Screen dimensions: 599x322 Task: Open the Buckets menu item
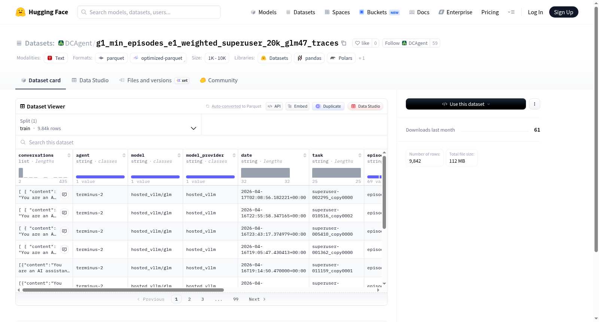379,12
